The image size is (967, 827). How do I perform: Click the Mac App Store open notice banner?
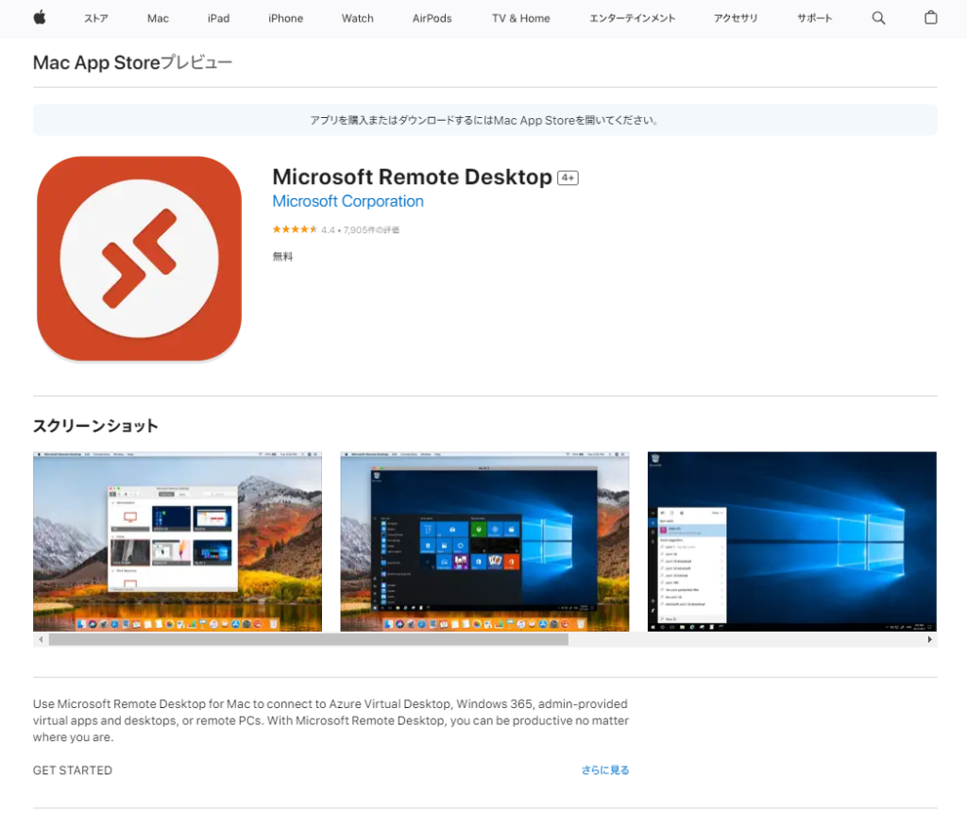[x=484, y=120]
